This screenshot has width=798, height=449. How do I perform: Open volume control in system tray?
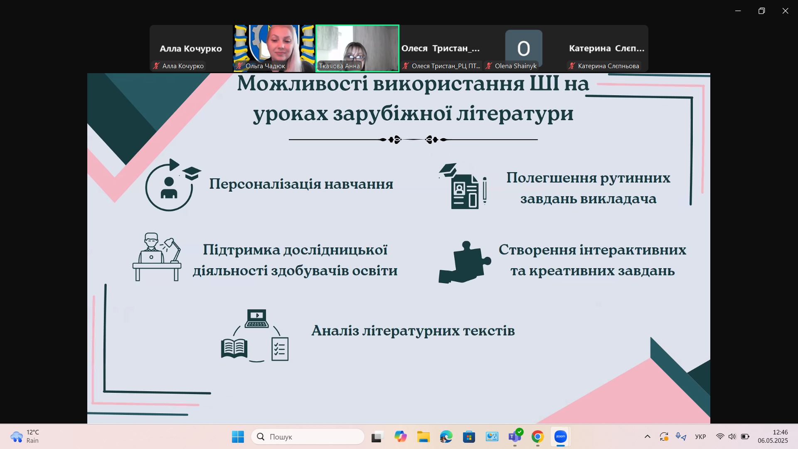coord(732,437)
